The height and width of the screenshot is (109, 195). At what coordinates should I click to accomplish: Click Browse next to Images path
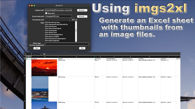(x=82, y=10)
